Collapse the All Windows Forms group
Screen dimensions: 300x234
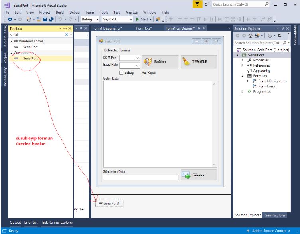click(12, 41)
